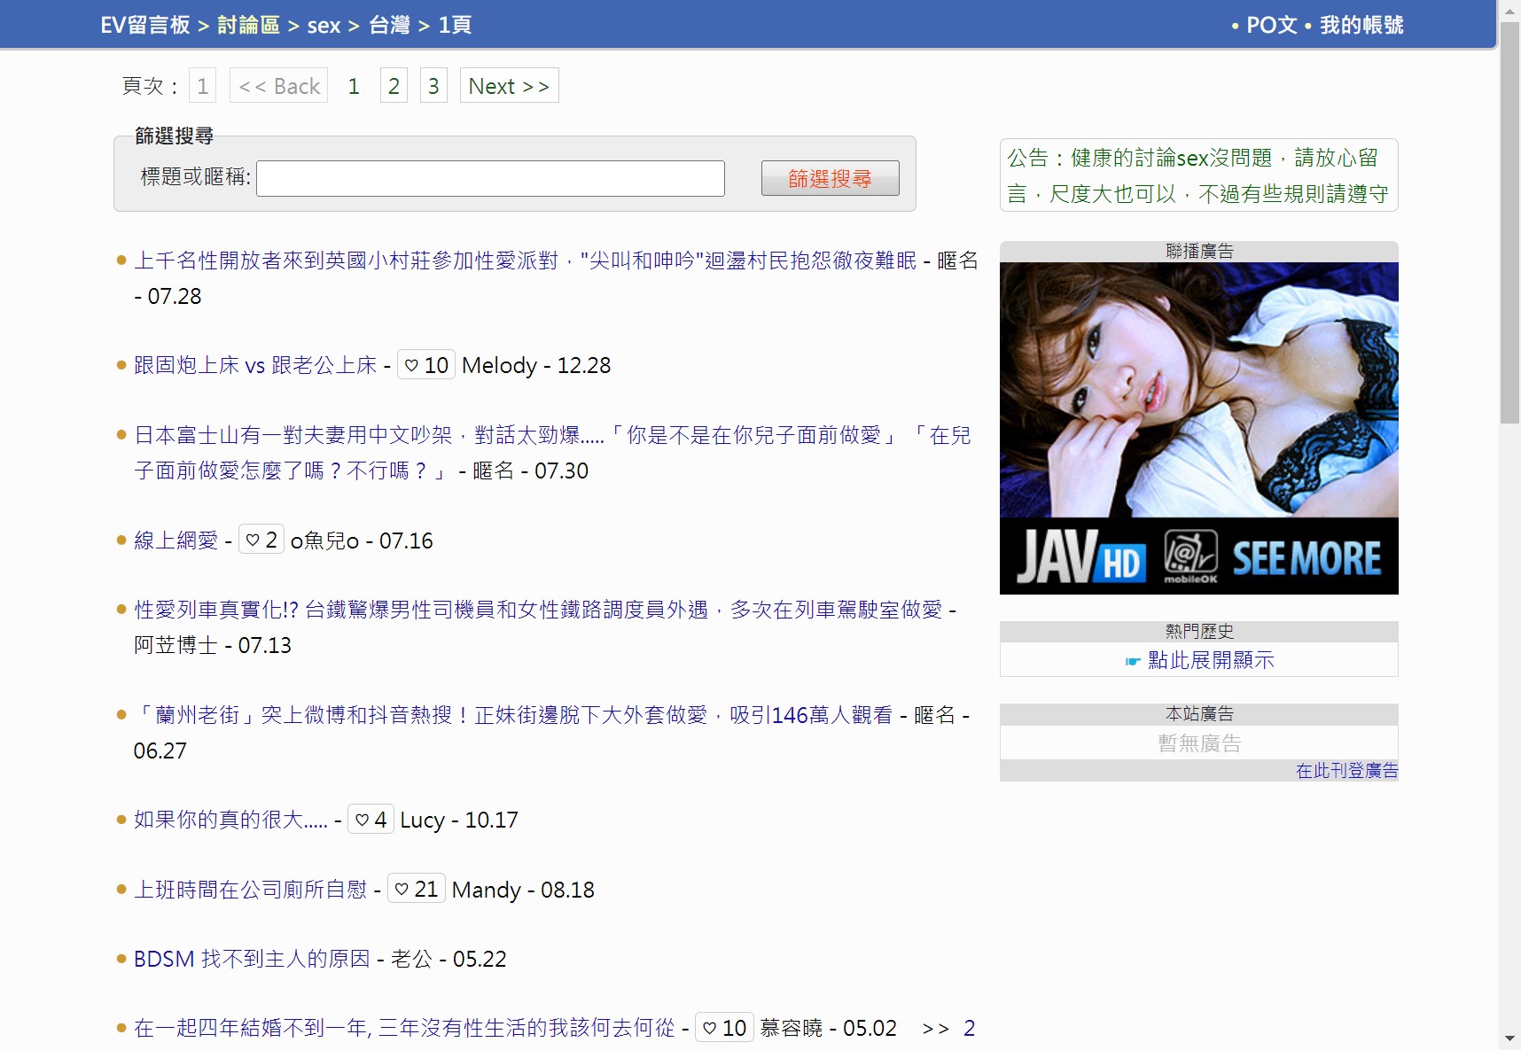Open the 討論區 breadcrumb menu
Viewport: 1521px width, 1050px height.
point(246,25)
